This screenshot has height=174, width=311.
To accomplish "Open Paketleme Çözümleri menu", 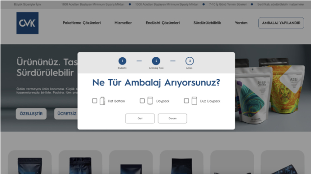I will click(x=82, y=23).
